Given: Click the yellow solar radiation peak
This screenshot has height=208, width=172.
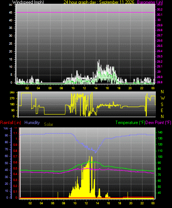Looking at the screenshot, I should tap(89, 157).
